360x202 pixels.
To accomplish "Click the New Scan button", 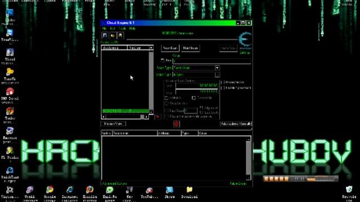I will pos(170,48).
